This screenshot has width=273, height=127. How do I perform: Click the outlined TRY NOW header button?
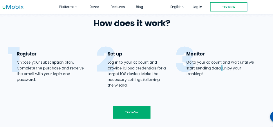(229, 7)
